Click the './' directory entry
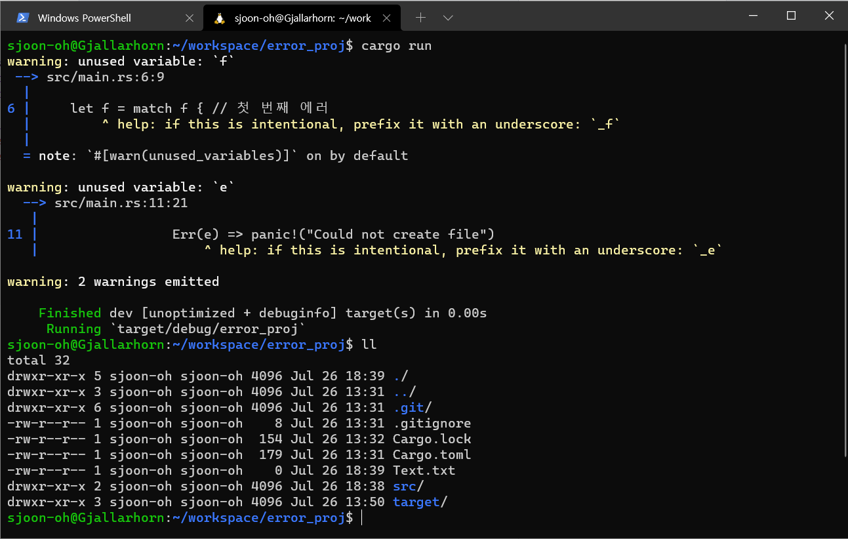 coord(401,376)
